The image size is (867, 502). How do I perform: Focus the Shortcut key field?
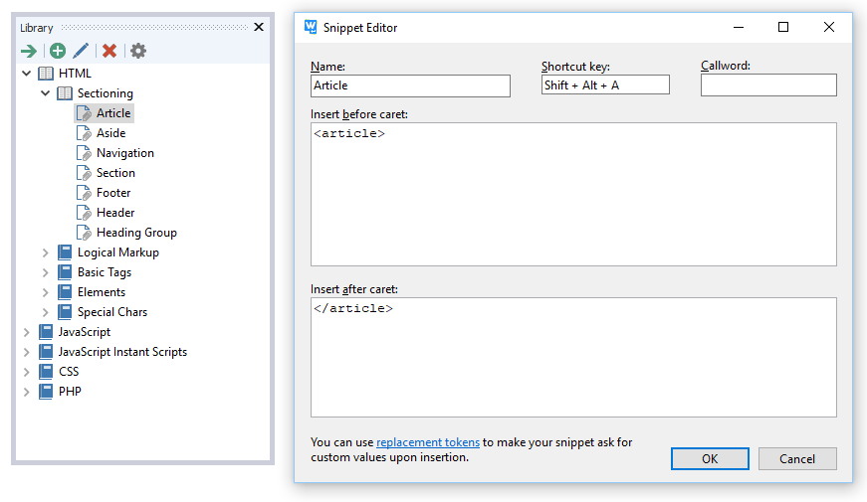click(x=604, y=85)
